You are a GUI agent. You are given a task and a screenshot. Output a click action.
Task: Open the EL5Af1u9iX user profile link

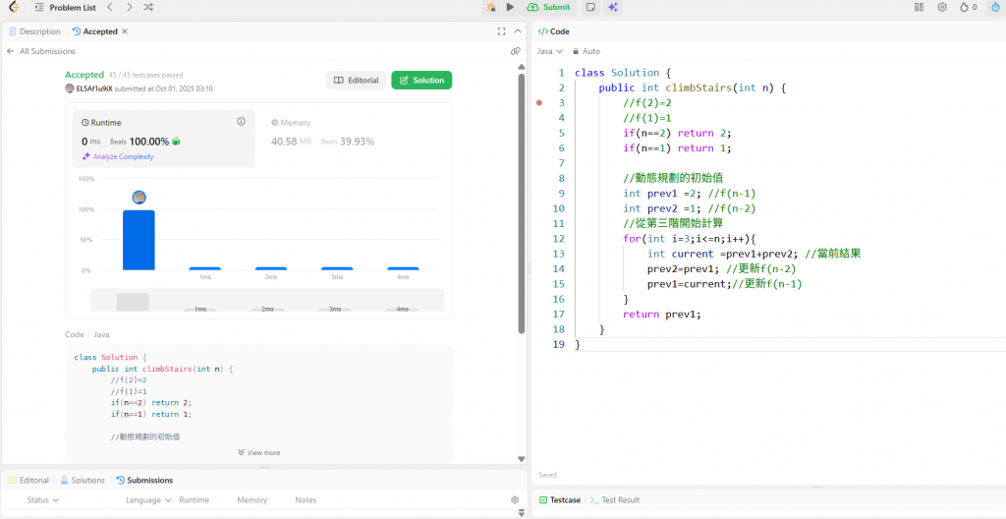point(94,88)
